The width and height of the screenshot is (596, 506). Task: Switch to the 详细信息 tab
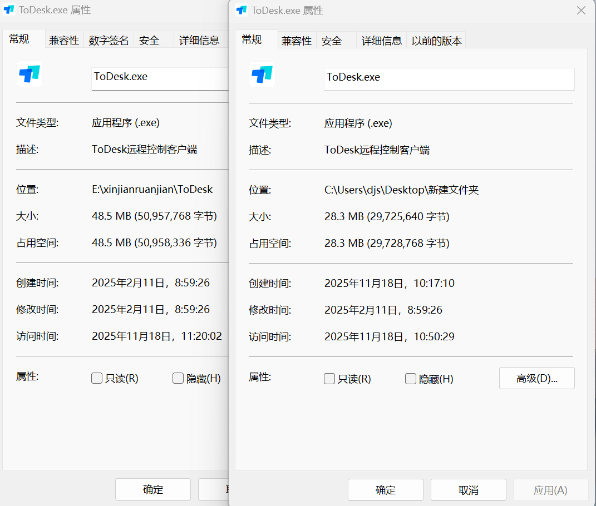coord(382,39)
